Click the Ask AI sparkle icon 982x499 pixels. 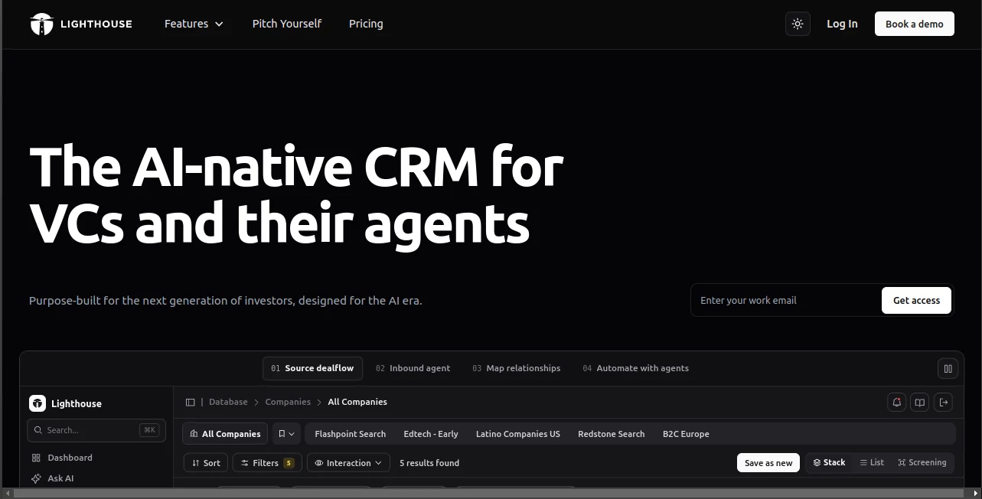(36, 478)
